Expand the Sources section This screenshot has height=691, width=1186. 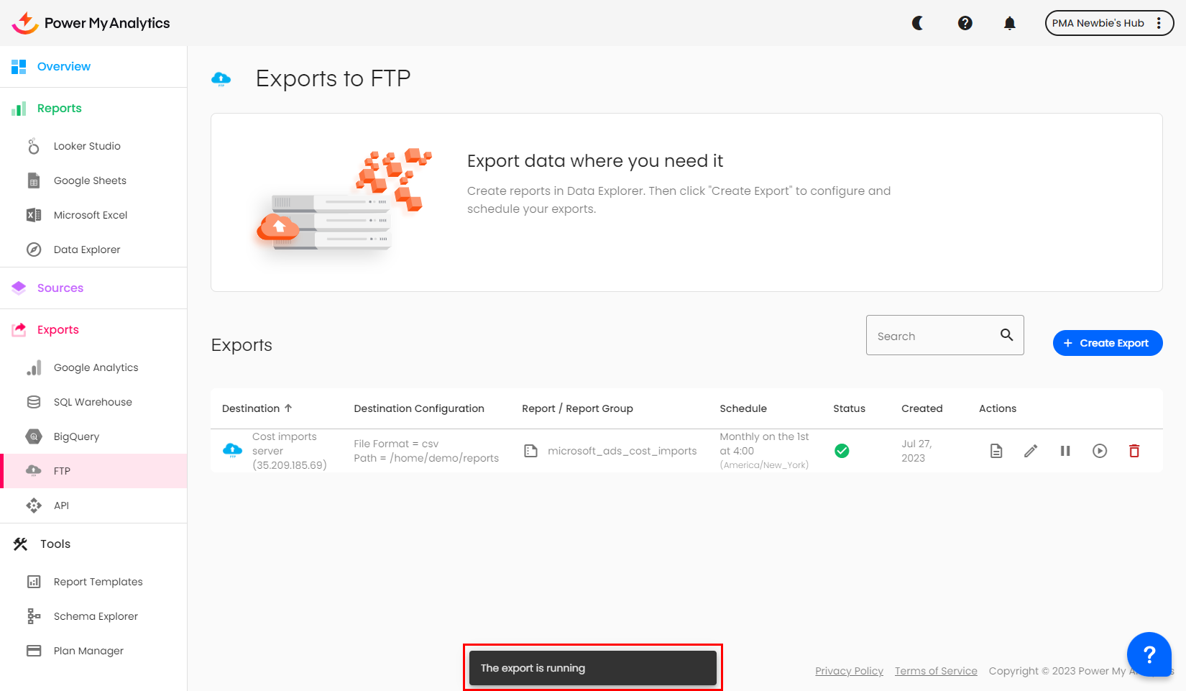(60, 288)
